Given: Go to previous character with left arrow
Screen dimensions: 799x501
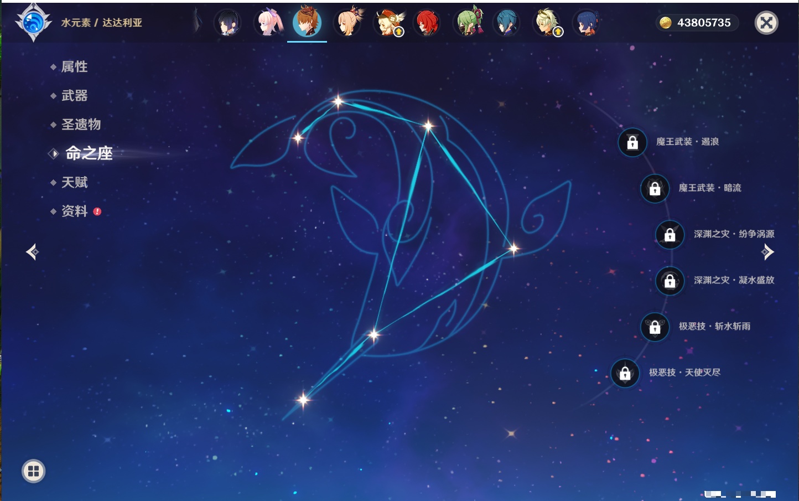Looking at the screenshot, I should [32, 252].
